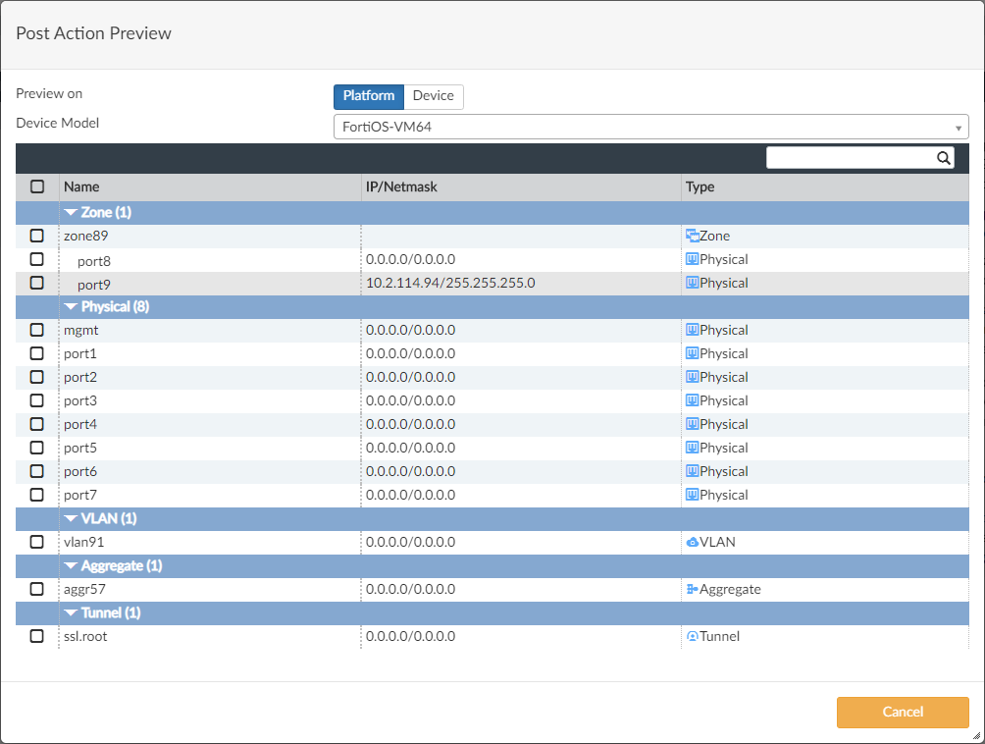Click the Tunnel icon beside ssl.root
Viewport: 985px width, 744px height.
click(x=694, y=636)
